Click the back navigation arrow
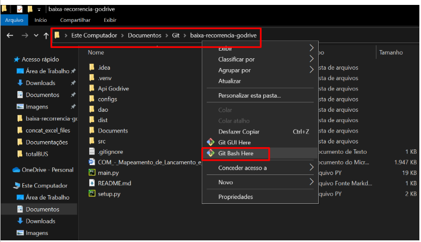Screen dimensions: 421x242 tap(10, 35)
